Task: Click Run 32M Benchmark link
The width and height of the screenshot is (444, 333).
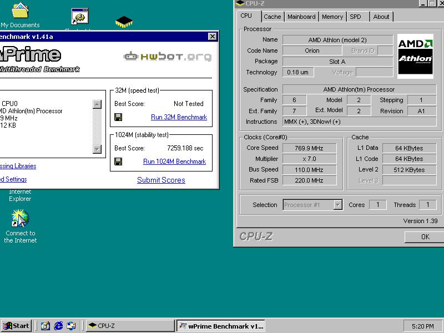Action: tap(179, 117)
